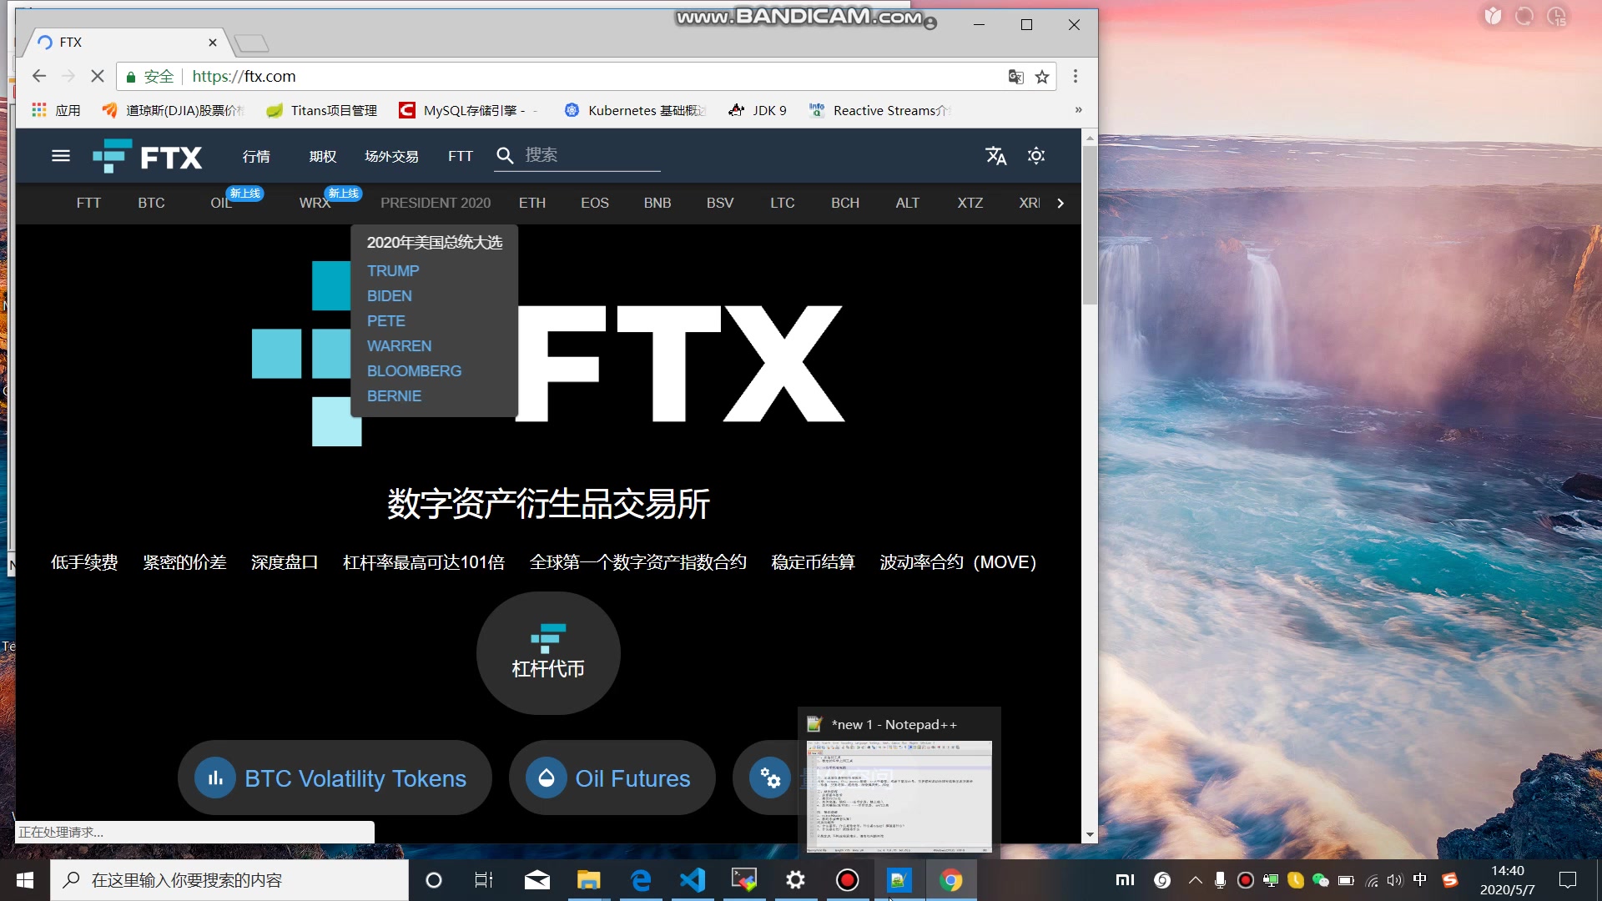The width and height of the screenshot is (1602, 901).
Task: Click the 杠杆代币 leveraged tokens button
Action: [x=548, y=653]
